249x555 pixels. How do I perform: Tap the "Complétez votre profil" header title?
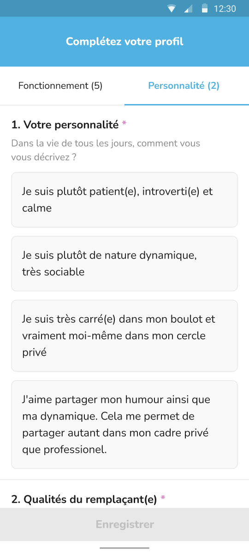point(125,42)
